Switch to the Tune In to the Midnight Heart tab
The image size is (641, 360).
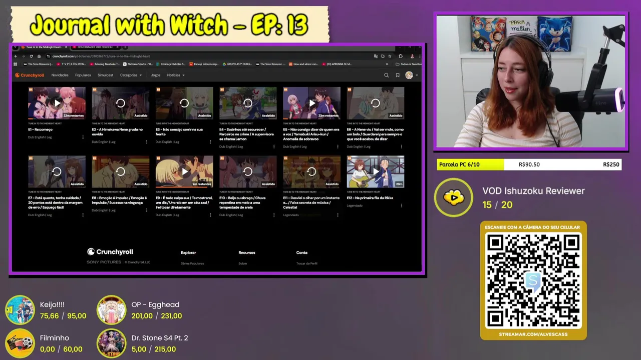(43, 47)
